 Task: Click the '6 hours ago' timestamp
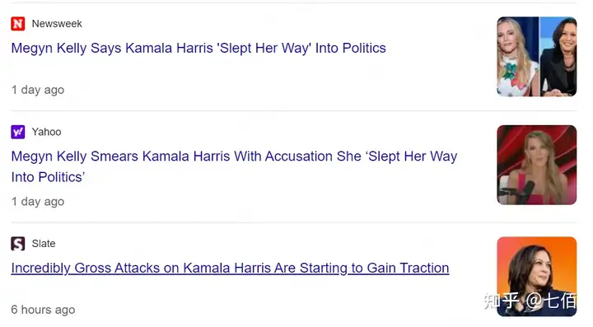click(43, 310)
